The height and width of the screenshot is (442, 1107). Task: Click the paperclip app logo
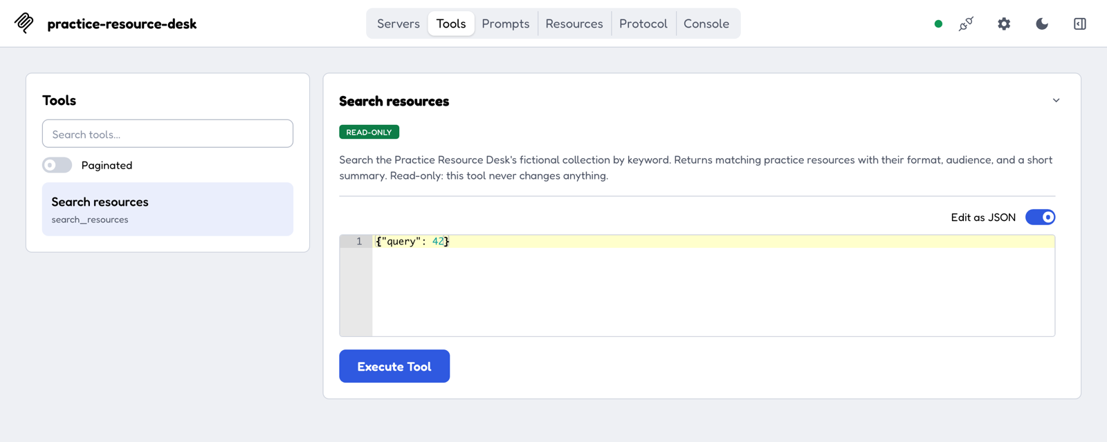pyautogui.click(x=24, y=23)
